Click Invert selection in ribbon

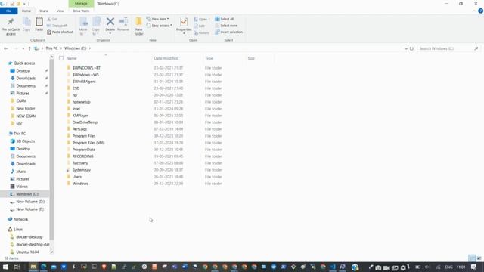228,32
